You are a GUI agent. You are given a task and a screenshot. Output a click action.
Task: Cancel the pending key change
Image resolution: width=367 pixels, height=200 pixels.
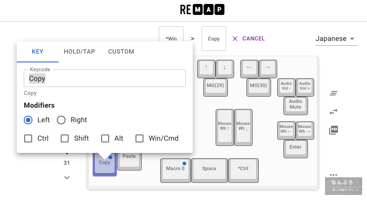[249, 39]
